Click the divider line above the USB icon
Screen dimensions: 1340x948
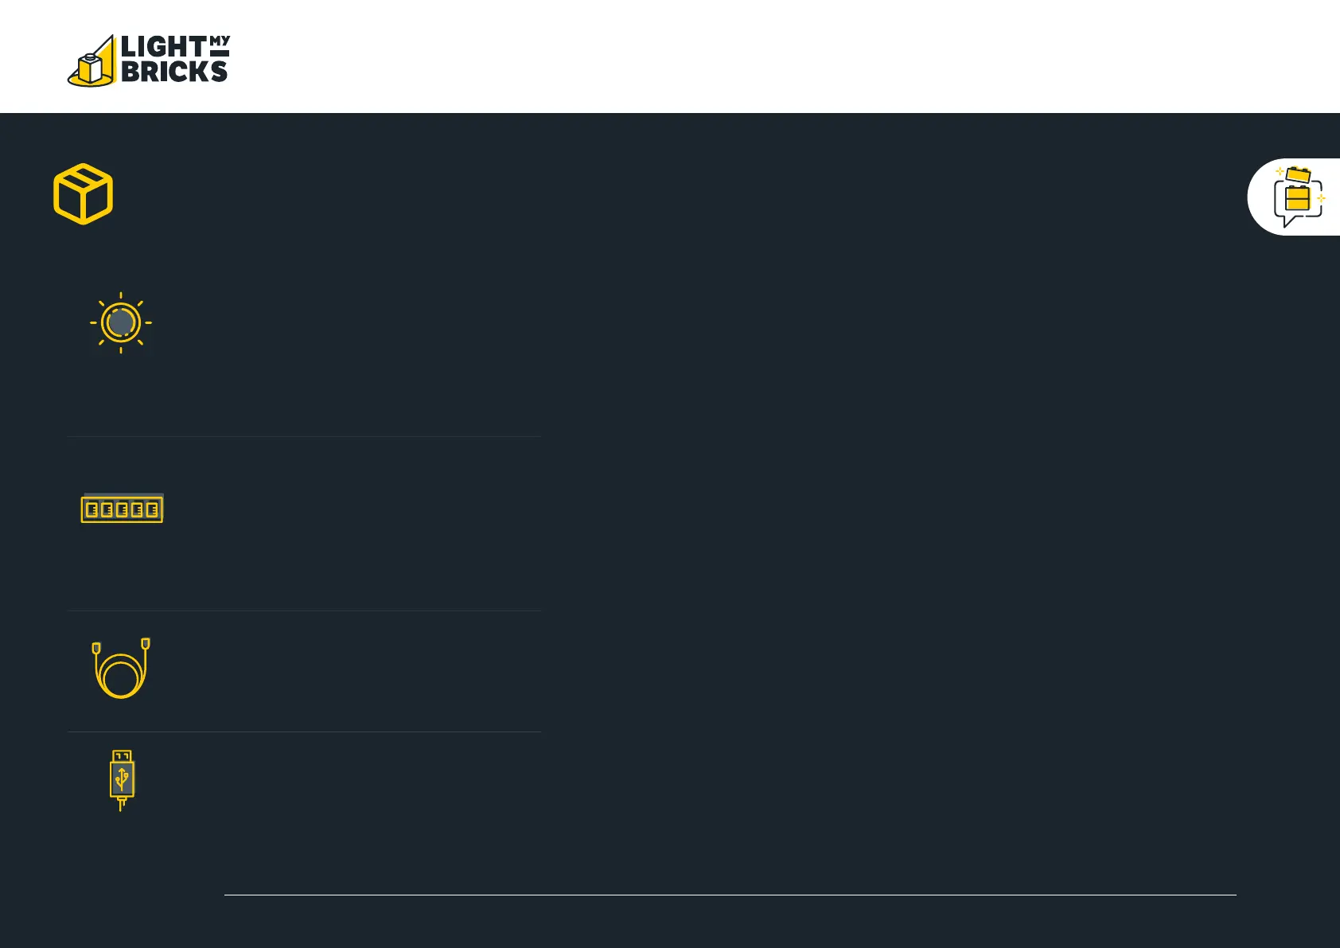(304, 731)
